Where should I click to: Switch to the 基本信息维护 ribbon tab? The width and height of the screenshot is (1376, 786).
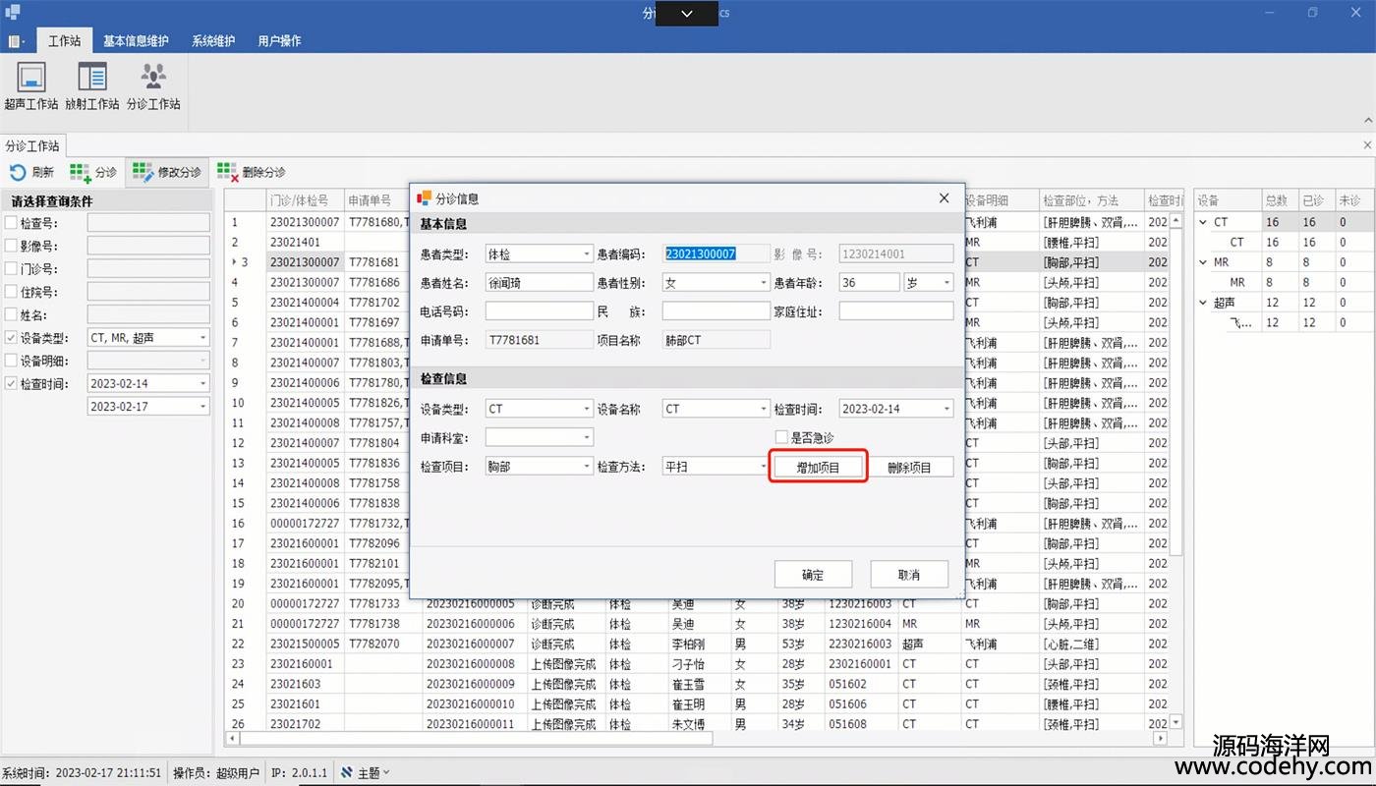point(136,41)
